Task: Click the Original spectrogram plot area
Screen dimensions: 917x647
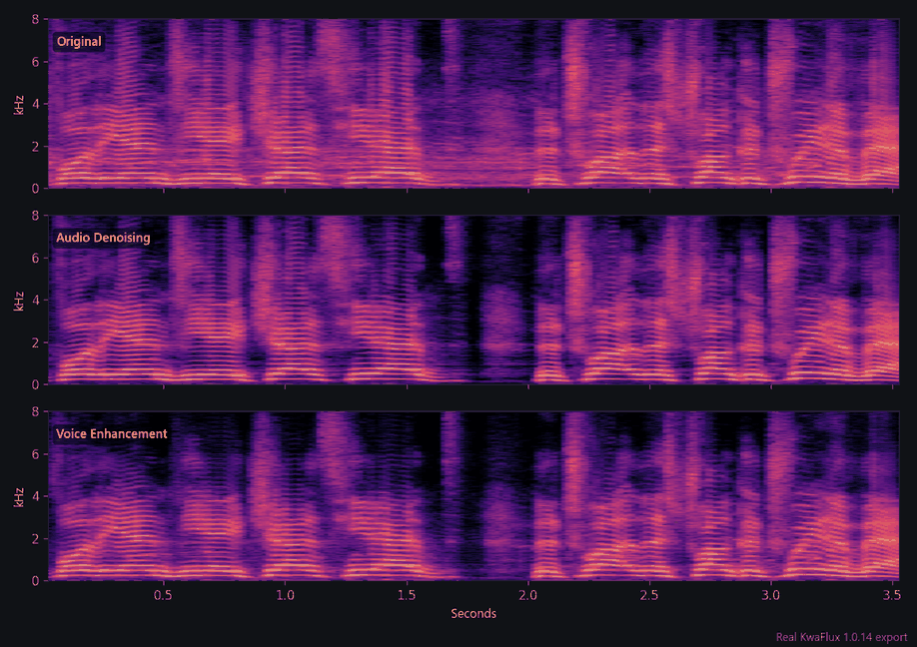Action: coord(473,104)
